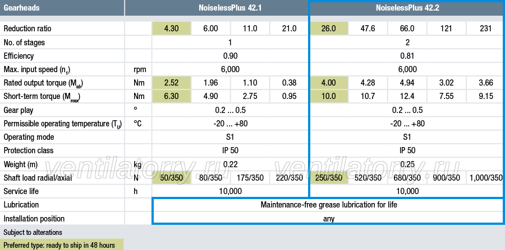Screen dimensions: 505x250
Task: Click shaft load value 80/350
Action: [210, 178]
